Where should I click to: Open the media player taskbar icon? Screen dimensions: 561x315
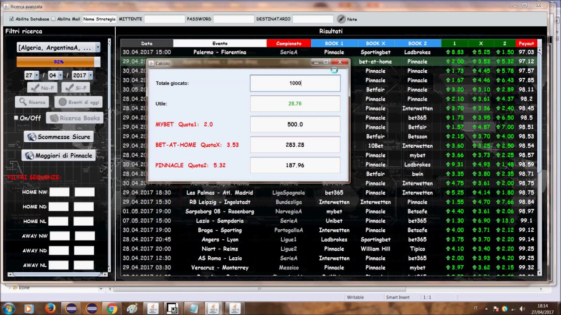tap(29, 309)
